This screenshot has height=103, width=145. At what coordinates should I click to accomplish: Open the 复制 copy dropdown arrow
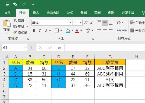click(27, 26)
